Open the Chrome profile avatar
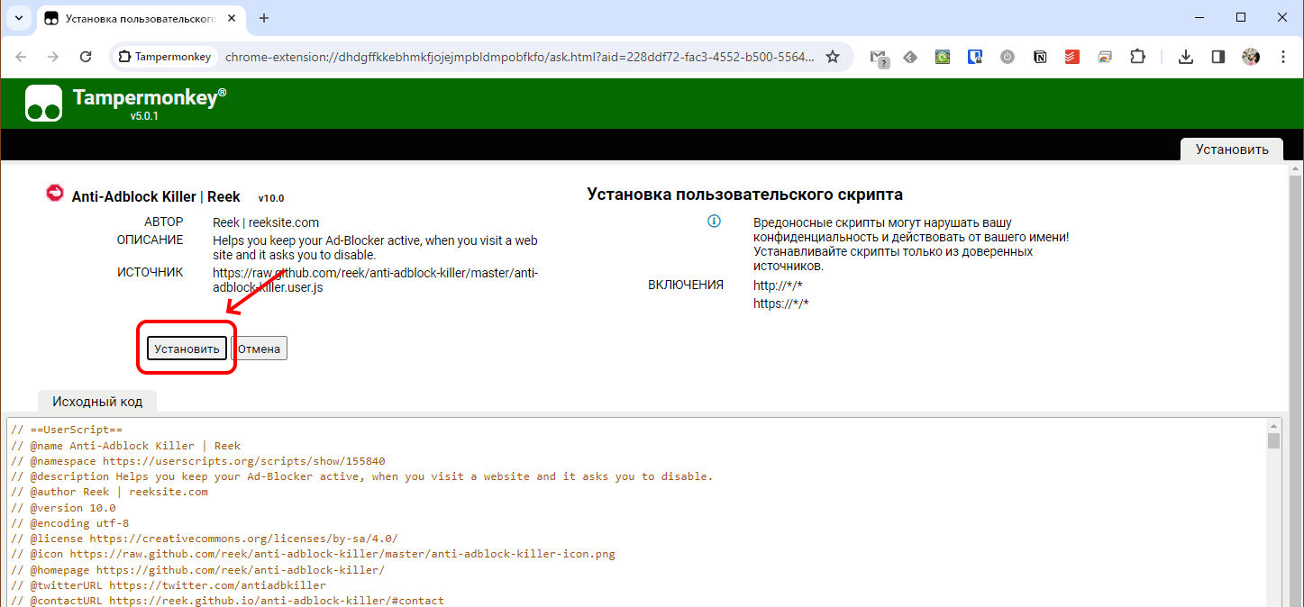The width and height of the screenshot is (1304, 607). [x=1251, y=57]
